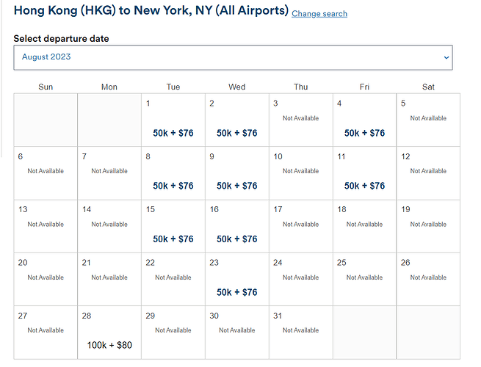Select August 2 fare 50k + $76
This screenshot has width=481, height=367.
point(236,133)
